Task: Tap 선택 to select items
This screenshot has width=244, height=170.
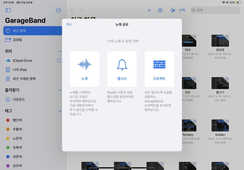Action: point(182,10)
